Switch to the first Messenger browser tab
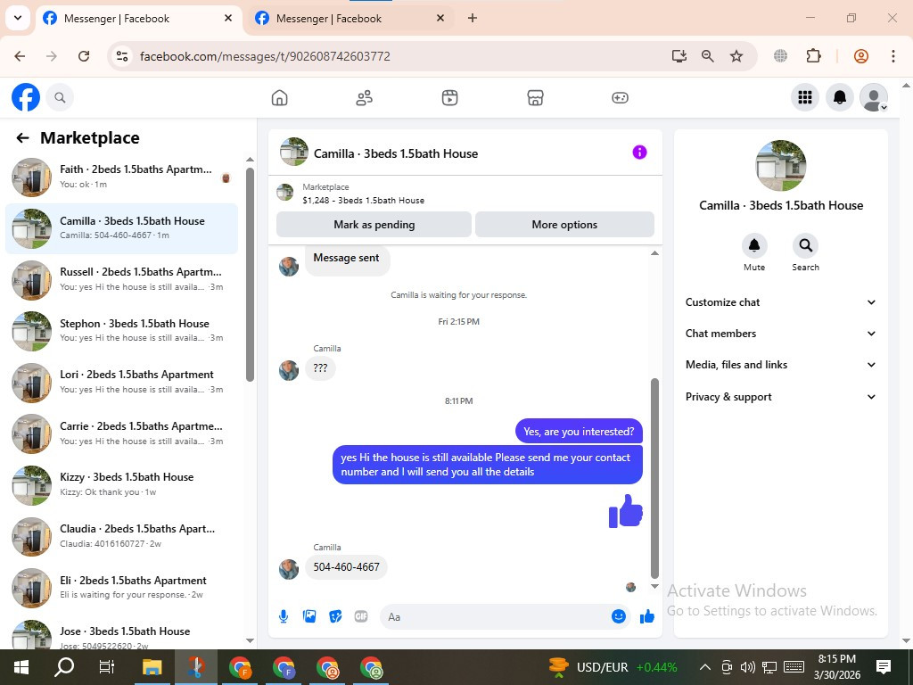Image resolution: width=913 pixels, height=685 pixels. click(136, 19)
